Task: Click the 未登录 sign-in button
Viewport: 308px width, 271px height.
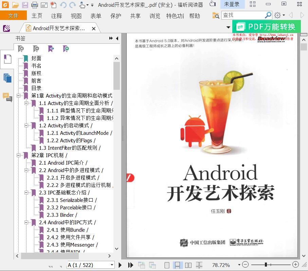Action: 232,4
